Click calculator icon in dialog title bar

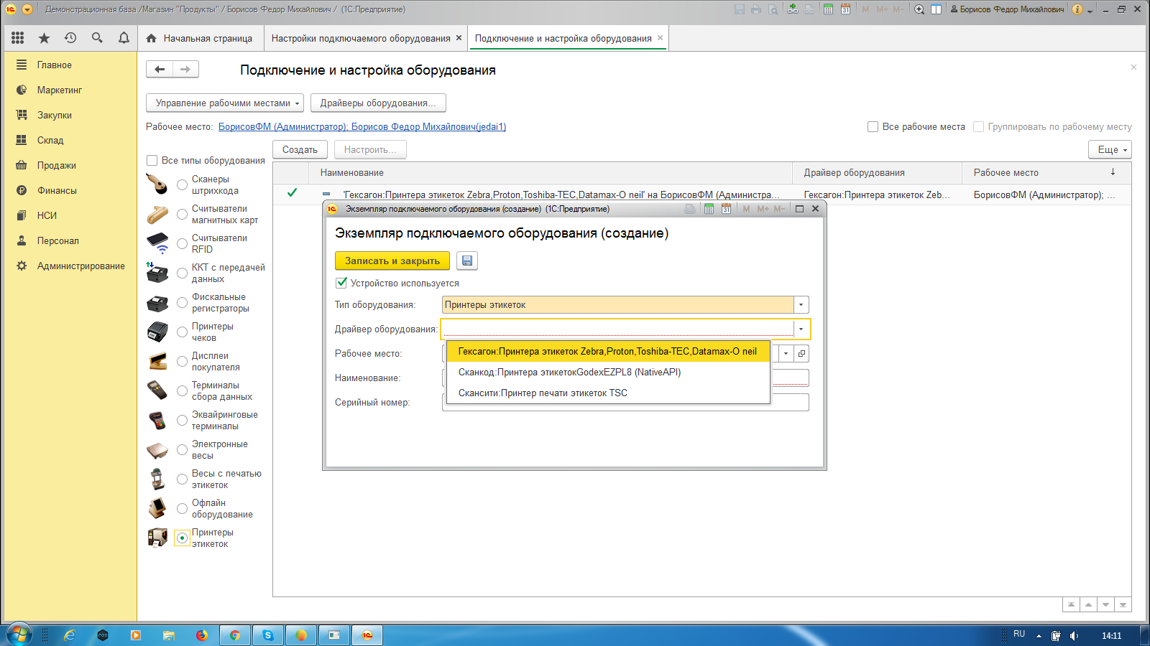tap(709, 209)
